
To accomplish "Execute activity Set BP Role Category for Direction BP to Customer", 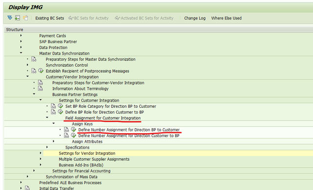I will pyautogui.click(x=61, y=106).
